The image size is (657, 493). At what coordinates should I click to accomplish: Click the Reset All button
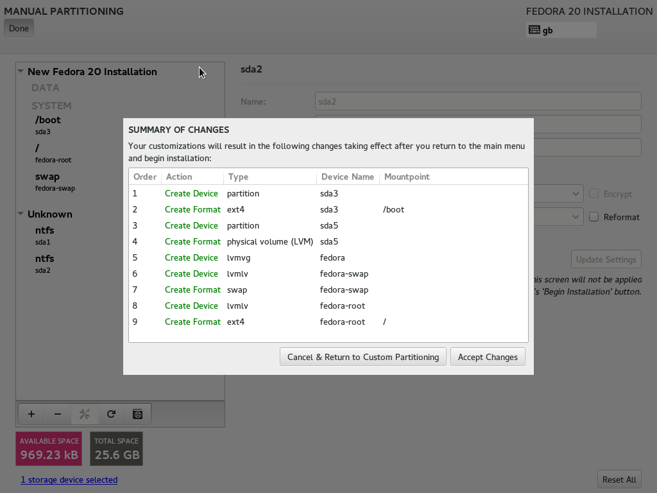pyautogui.click(x=619, y=480)
